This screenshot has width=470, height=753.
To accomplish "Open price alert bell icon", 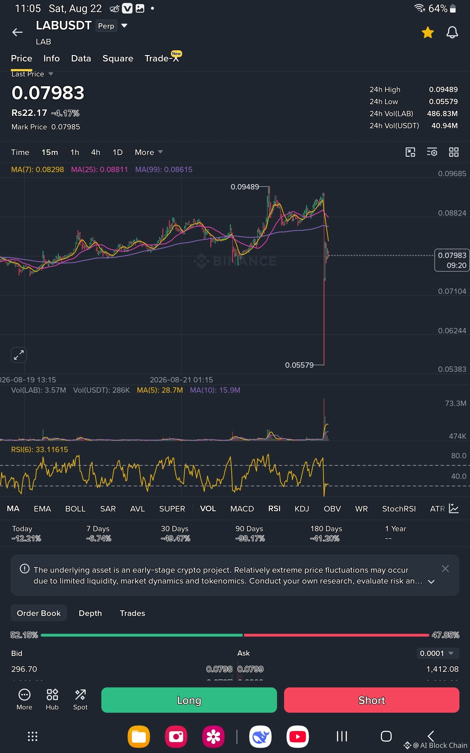I will tap(452, 32).
